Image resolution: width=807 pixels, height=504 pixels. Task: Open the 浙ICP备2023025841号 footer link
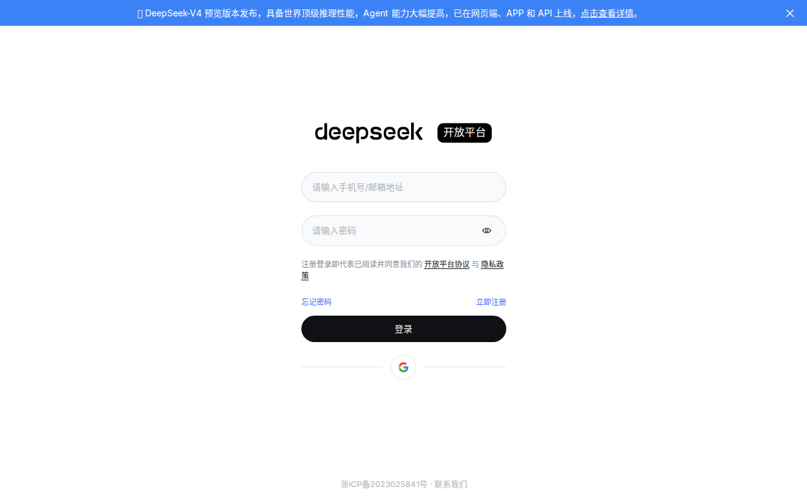tap(384, 484)
